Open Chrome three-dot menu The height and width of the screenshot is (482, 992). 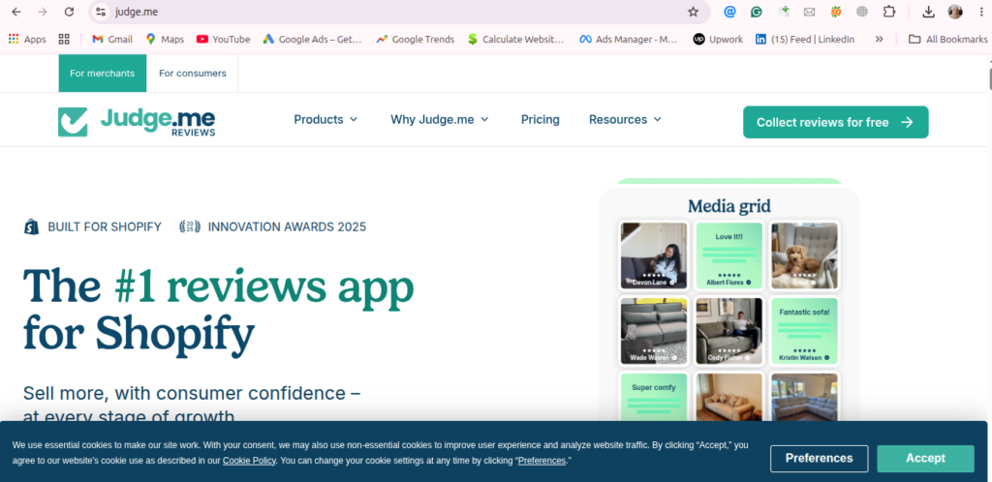tap(980, 12)
